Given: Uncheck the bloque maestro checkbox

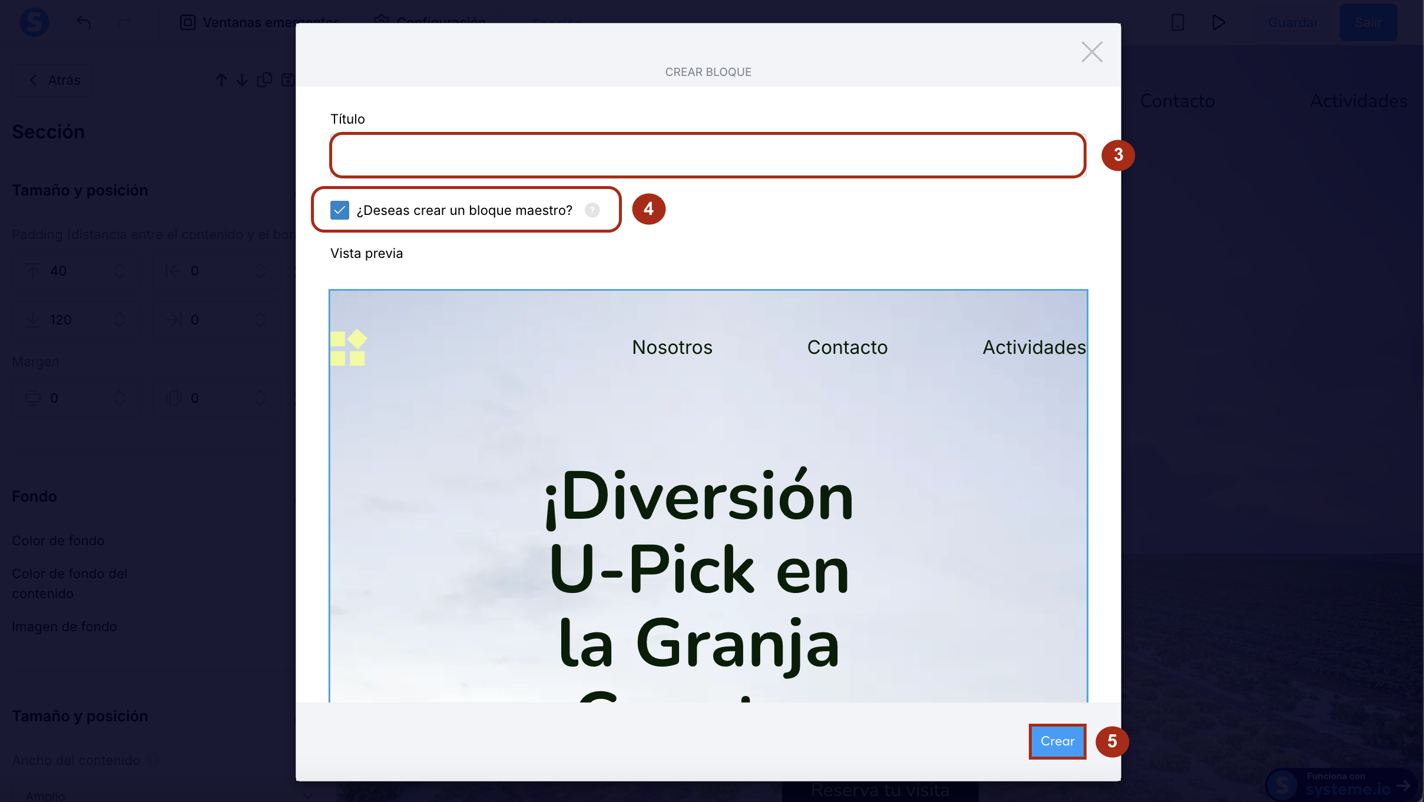Looking at the screenshot, I should pos(340,210).
